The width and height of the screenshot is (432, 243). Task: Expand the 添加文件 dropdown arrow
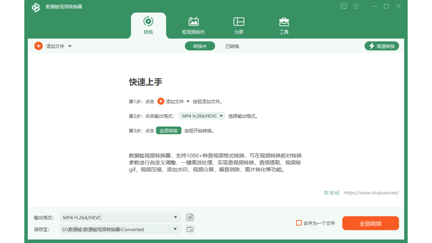click(x=70, y=46)
